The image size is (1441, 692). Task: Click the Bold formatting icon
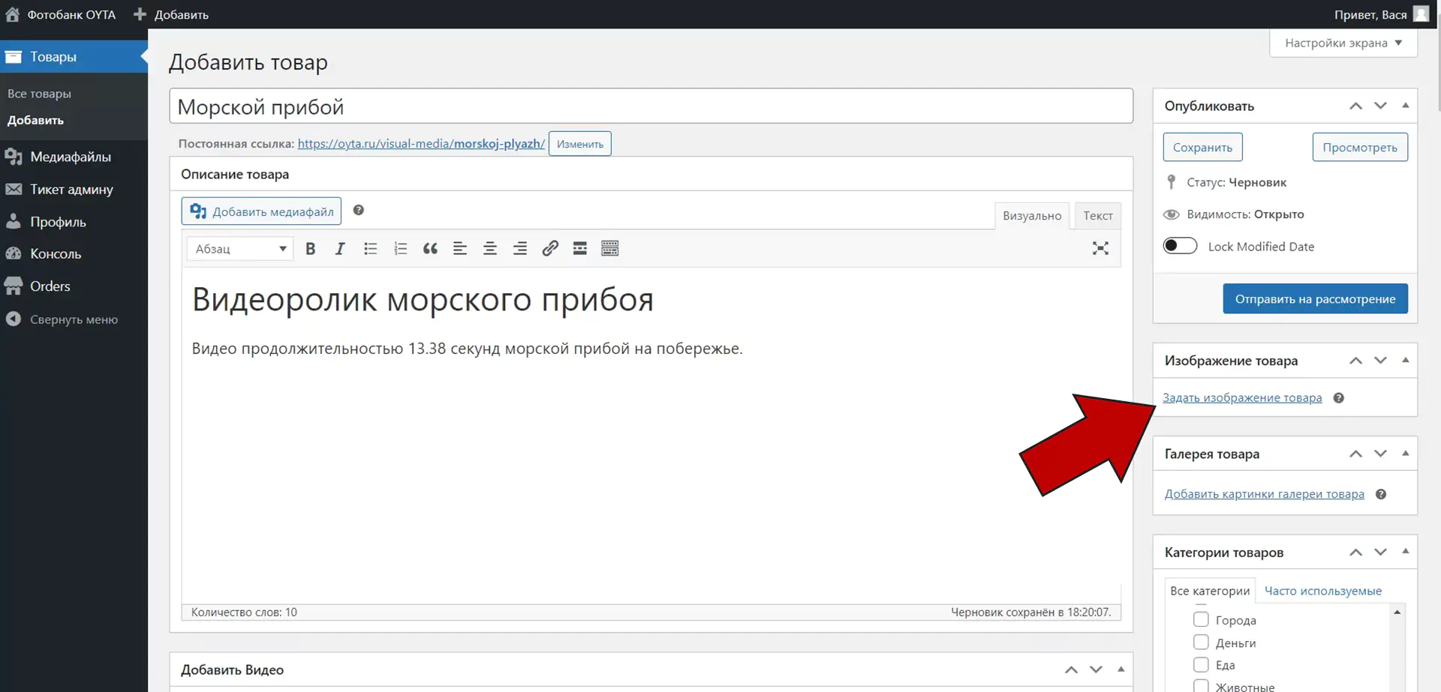310,249
